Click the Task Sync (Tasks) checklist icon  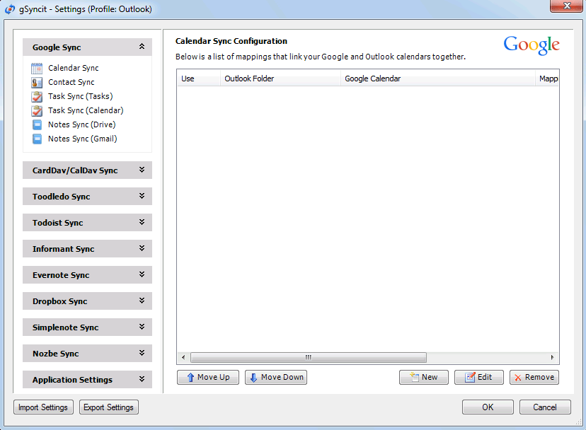click(x=37, y=97)
